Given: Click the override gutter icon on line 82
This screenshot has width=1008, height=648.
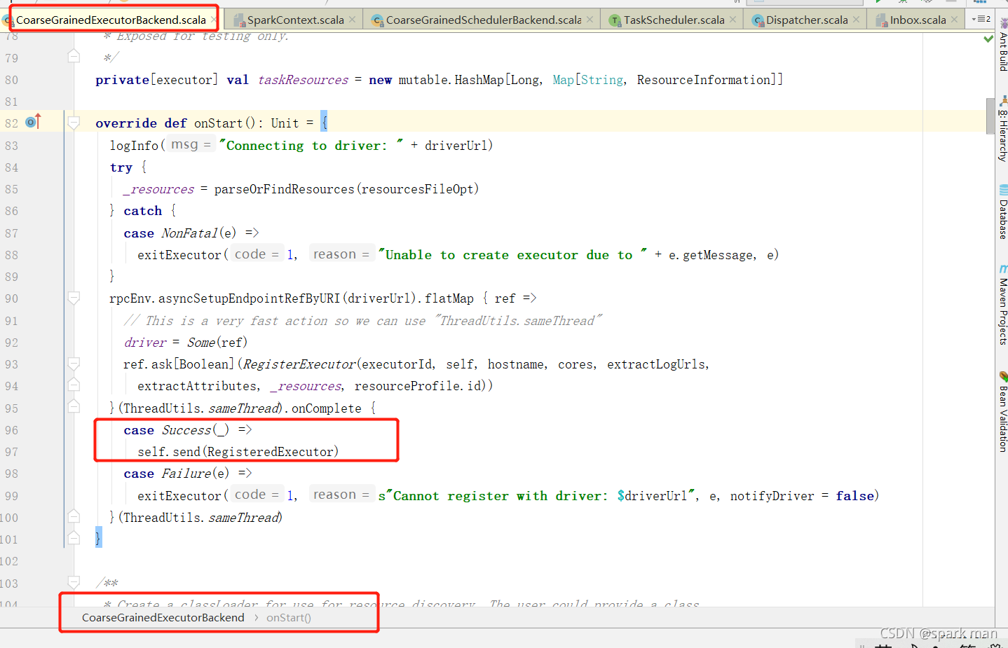Looking at the screenshot, I should [33, 122].
